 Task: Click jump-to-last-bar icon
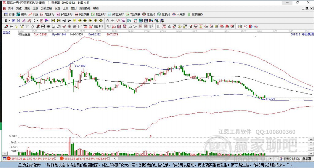pyautogui.click(x=59, y=20)
